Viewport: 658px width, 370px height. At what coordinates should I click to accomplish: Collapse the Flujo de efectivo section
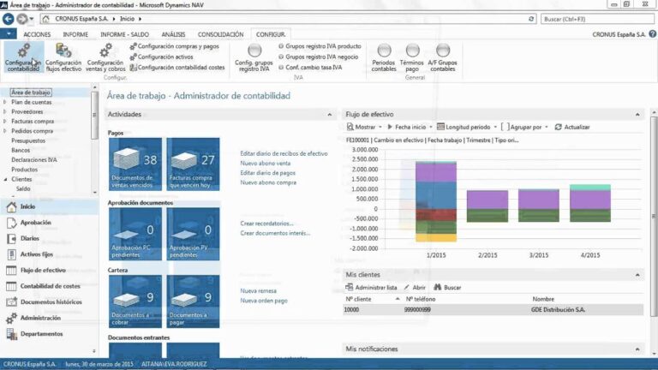click(x=637, y=115)
